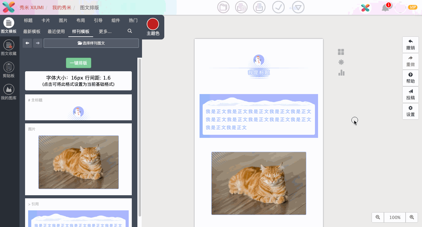This screenshot has width=422, height=227.
Task: Click the checkmark circle icon in top toolbar
Action: point(278,7)
